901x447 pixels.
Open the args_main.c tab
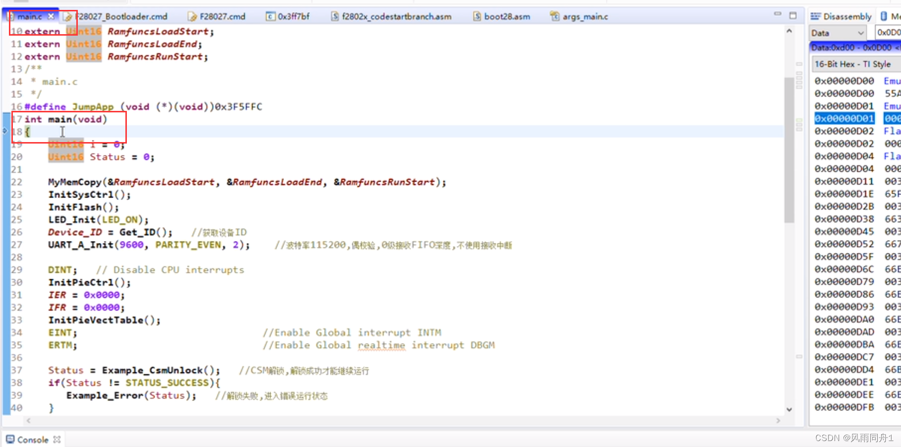(x=579, y=16)
